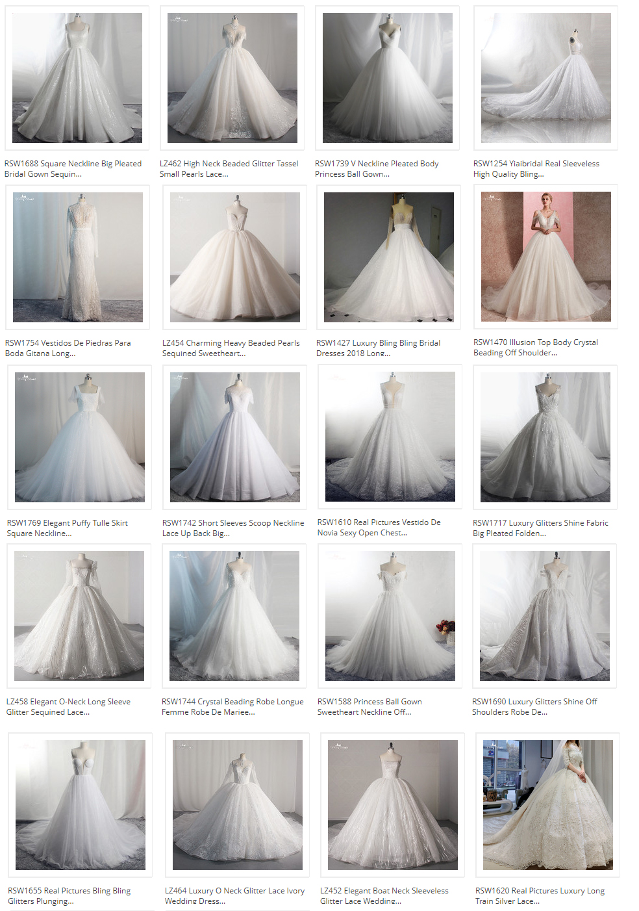Click the LZ454 Charming Heavy Beaded Pearls link
639x911 pixels.
point(231,347)
